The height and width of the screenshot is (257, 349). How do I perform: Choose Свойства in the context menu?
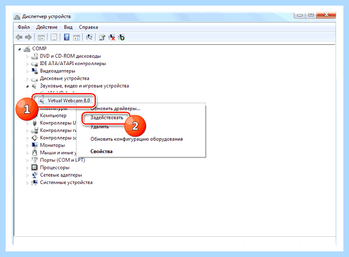101,152
